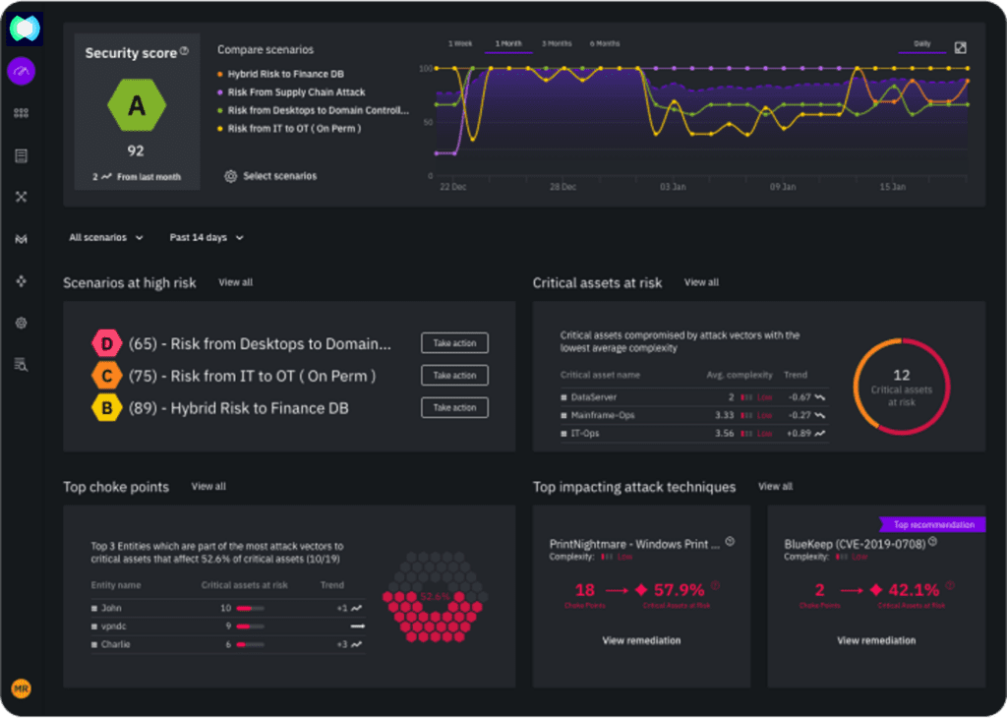This screenshot has width=1007, height=718.
Task: Open settings via the sidebar gear icon
Action: pos(21,323)
